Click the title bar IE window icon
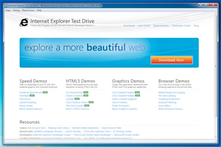This screenshot has height=147, width=221. (6, 6)
